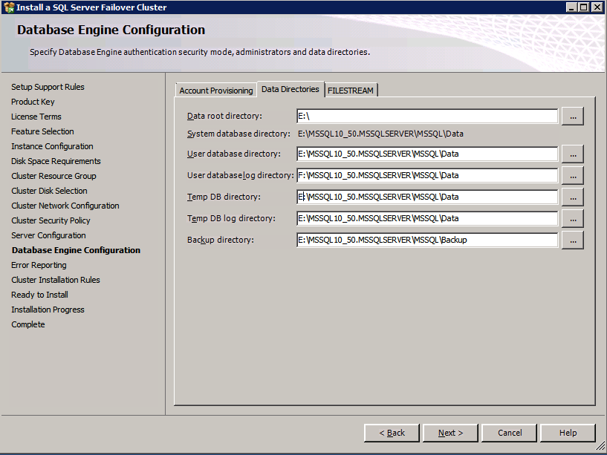Click Product Key step in sidebar
607x455 pixels.
coord(33,102)
